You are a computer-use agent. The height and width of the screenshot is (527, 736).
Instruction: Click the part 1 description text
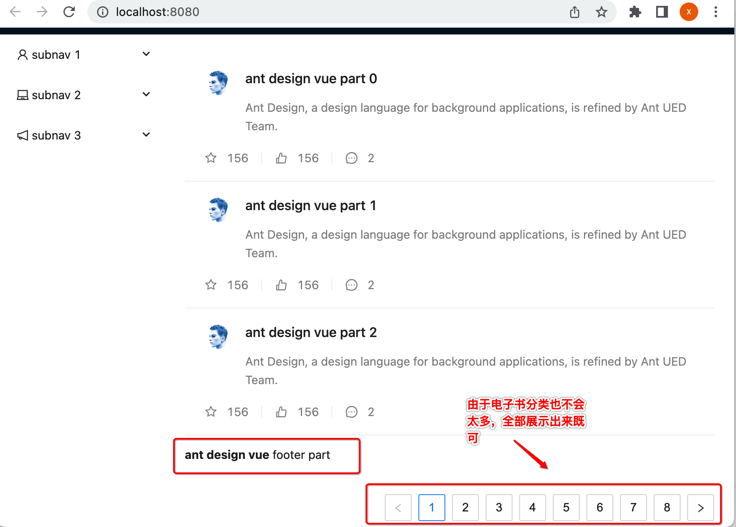click(465, 244)
